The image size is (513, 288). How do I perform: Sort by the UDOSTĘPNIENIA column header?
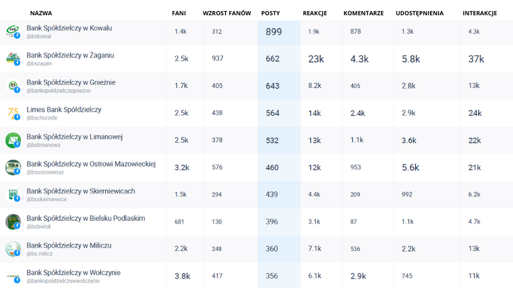coord(420,13)
